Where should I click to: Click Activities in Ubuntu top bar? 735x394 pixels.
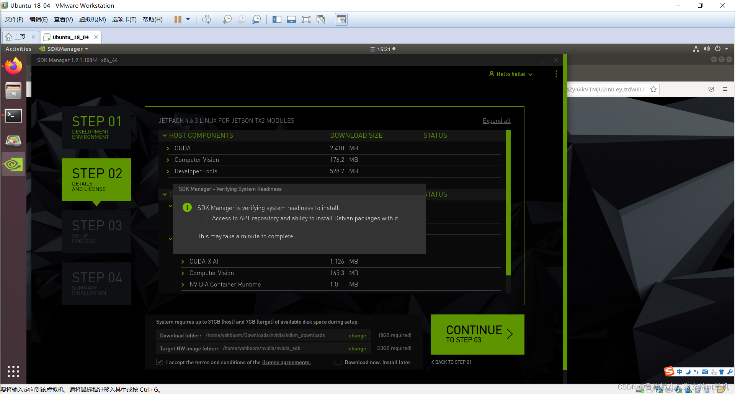pyautogui.click(x=18, y=49)
